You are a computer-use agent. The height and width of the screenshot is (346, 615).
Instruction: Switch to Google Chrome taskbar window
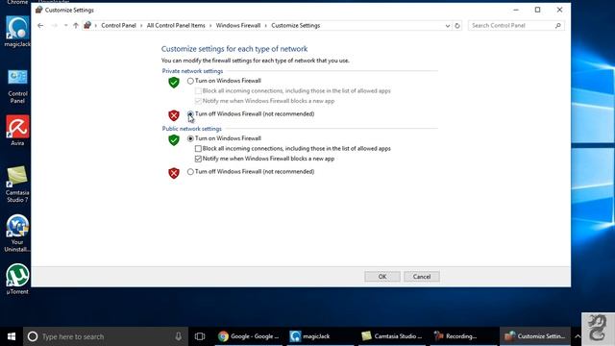[249, 336]
